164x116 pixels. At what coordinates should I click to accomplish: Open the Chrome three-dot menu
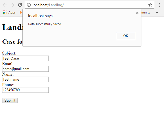pos(159,5)
